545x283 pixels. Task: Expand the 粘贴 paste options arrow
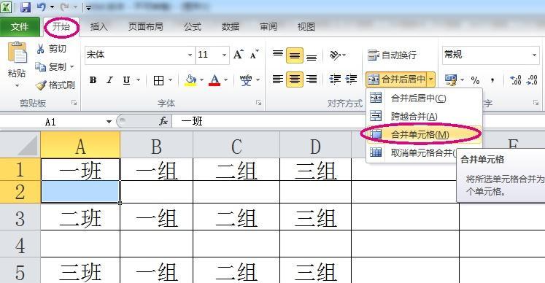point(17,85)
